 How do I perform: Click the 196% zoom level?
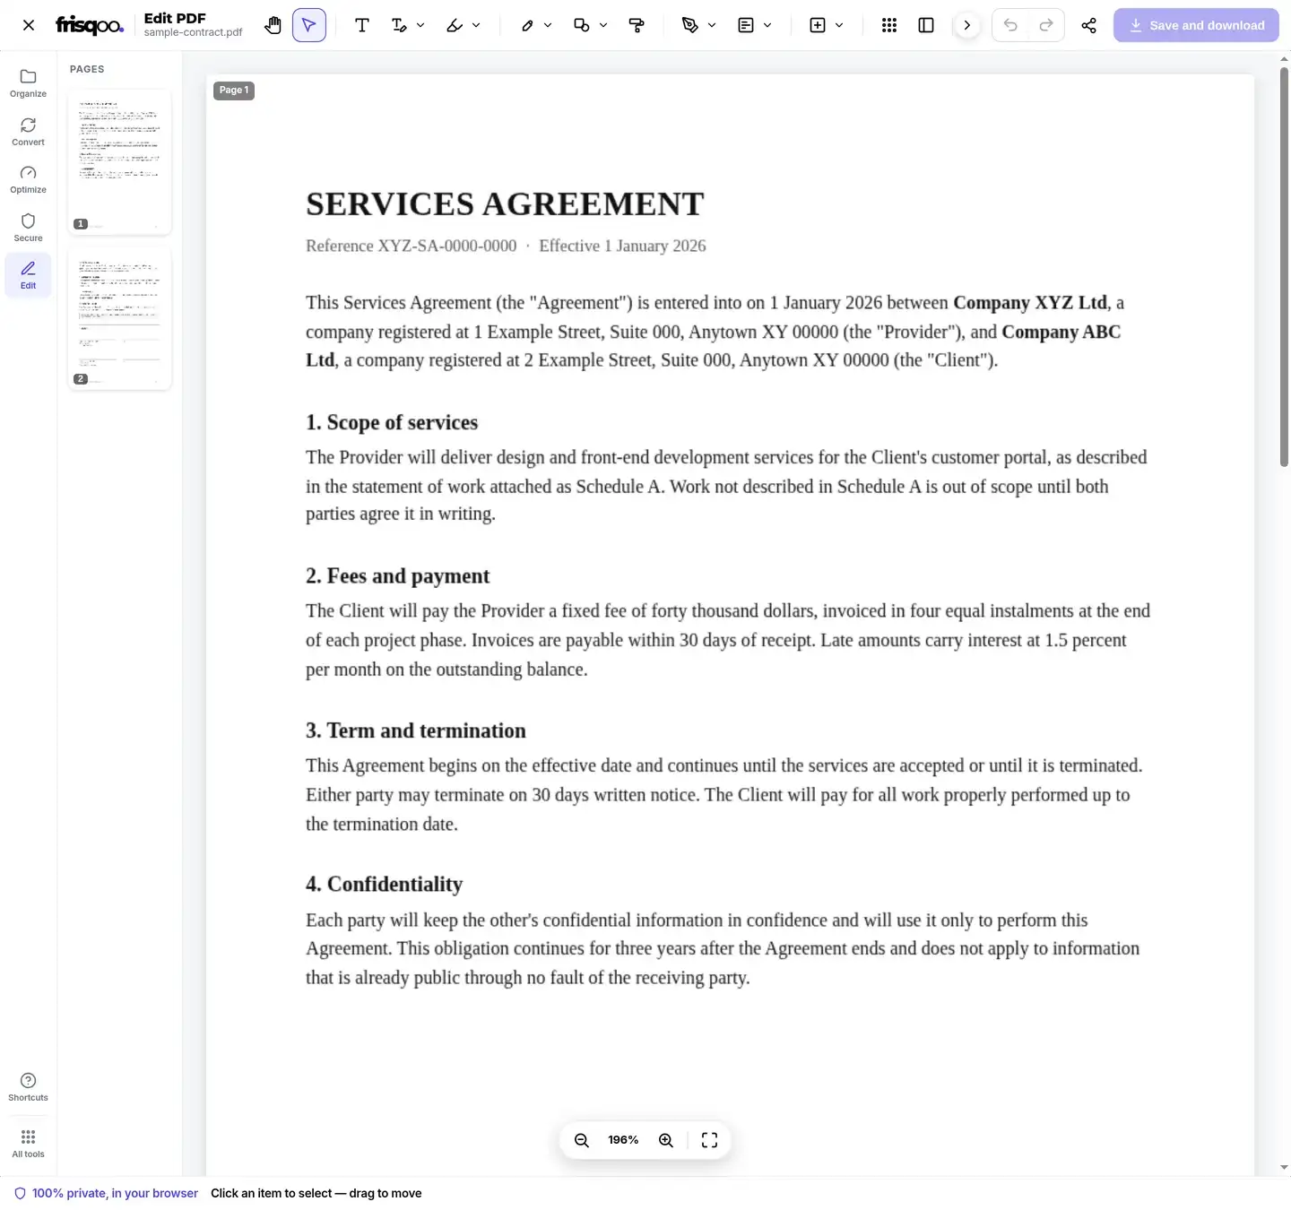[623, 1140]
